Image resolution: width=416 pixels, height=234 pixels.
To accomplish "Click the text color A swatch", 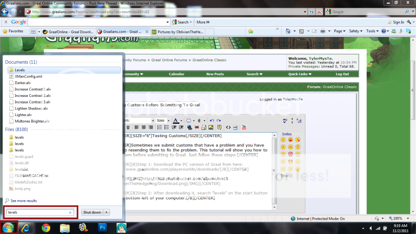I will [175, 120].
